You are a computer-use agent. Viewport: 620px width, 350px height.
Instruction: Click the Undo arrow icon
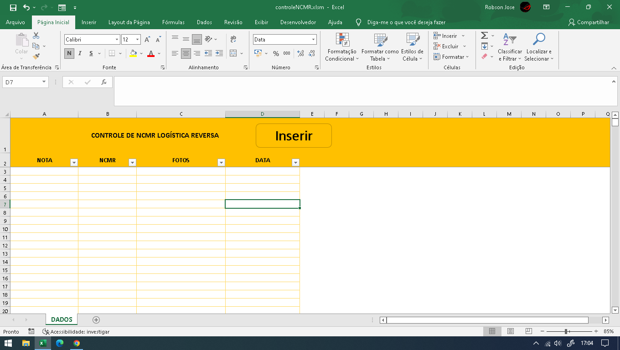coord(26,7)
